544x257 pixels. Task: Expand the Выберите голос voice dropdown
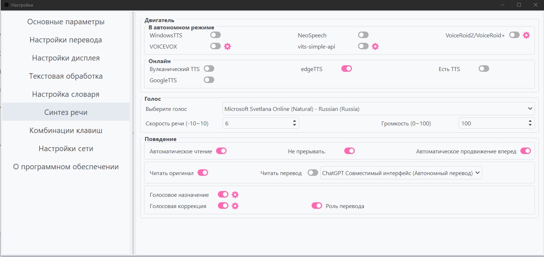point(378,109)
